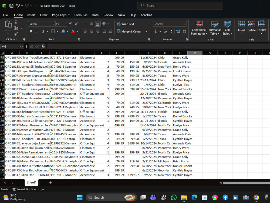Screen dimensions: 270x203
Task: Click the horizontal scrollbar
Action: (x=246, y=183)
